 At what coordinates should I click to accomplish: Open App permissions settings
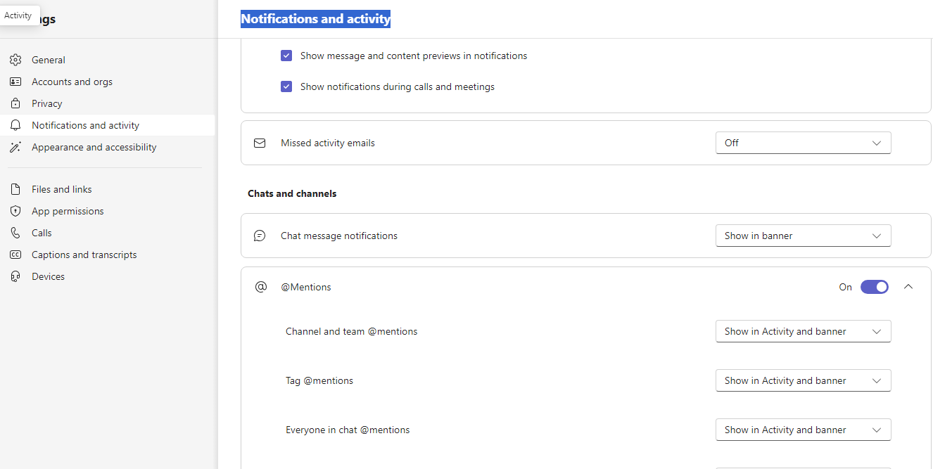pyautogui.click(x=66, y=211)
